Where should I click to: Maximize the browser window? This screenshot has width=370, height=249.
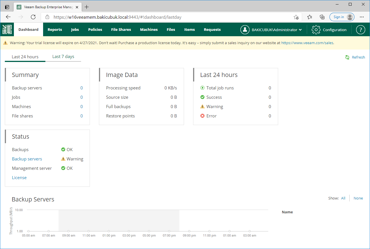click(350, 4)
